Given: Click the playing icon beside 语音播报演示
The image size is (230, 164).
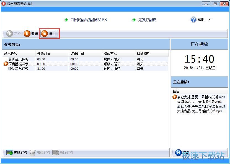Looking at the screenshot, I should pos(6,64).
